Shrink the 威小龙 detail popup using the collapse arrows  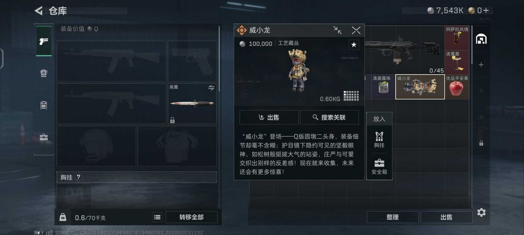[x=338, y=30]
